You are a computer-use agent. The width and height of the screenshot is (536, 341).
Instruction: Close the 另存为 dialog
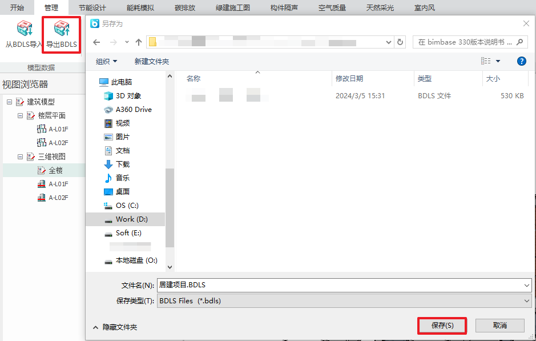tap(526, 23)
